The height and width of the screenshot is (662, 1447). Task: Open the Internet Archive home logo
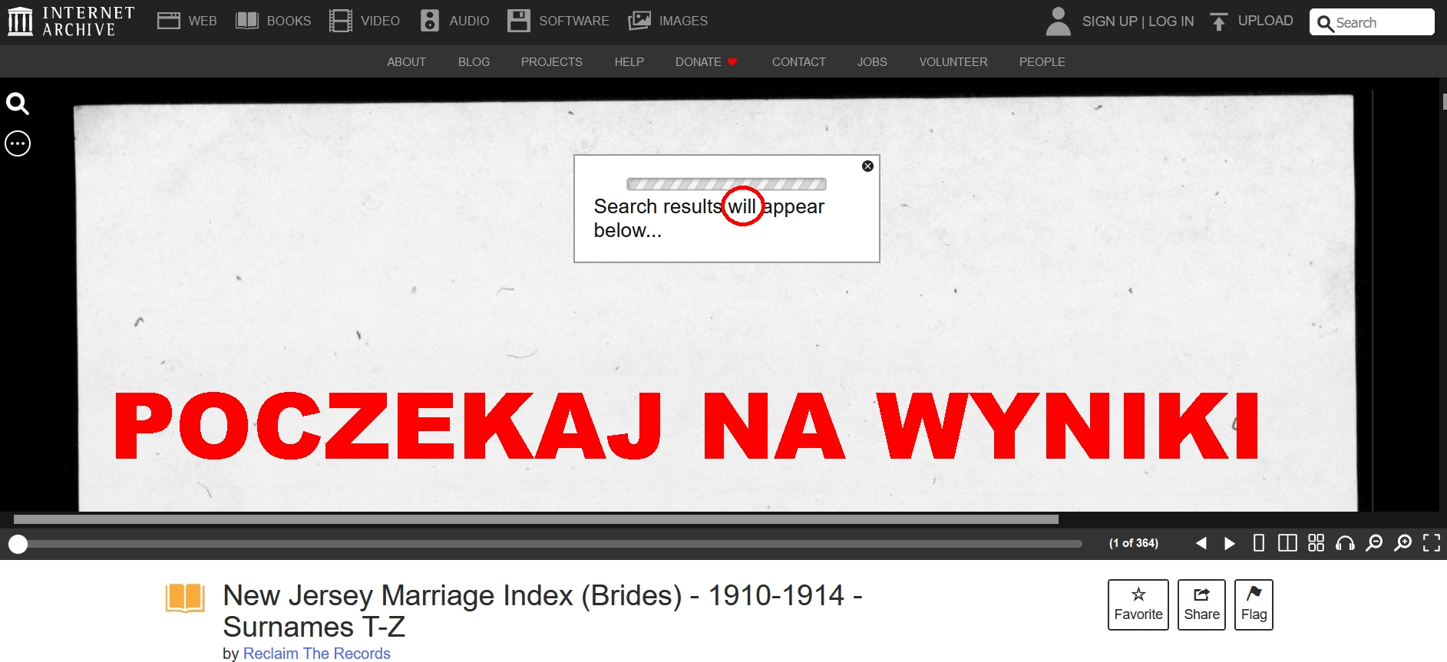tap(71, 21)
